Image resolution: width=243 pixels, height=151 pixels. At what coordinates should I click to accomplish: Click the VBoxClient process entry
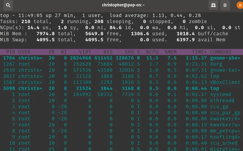225,82
